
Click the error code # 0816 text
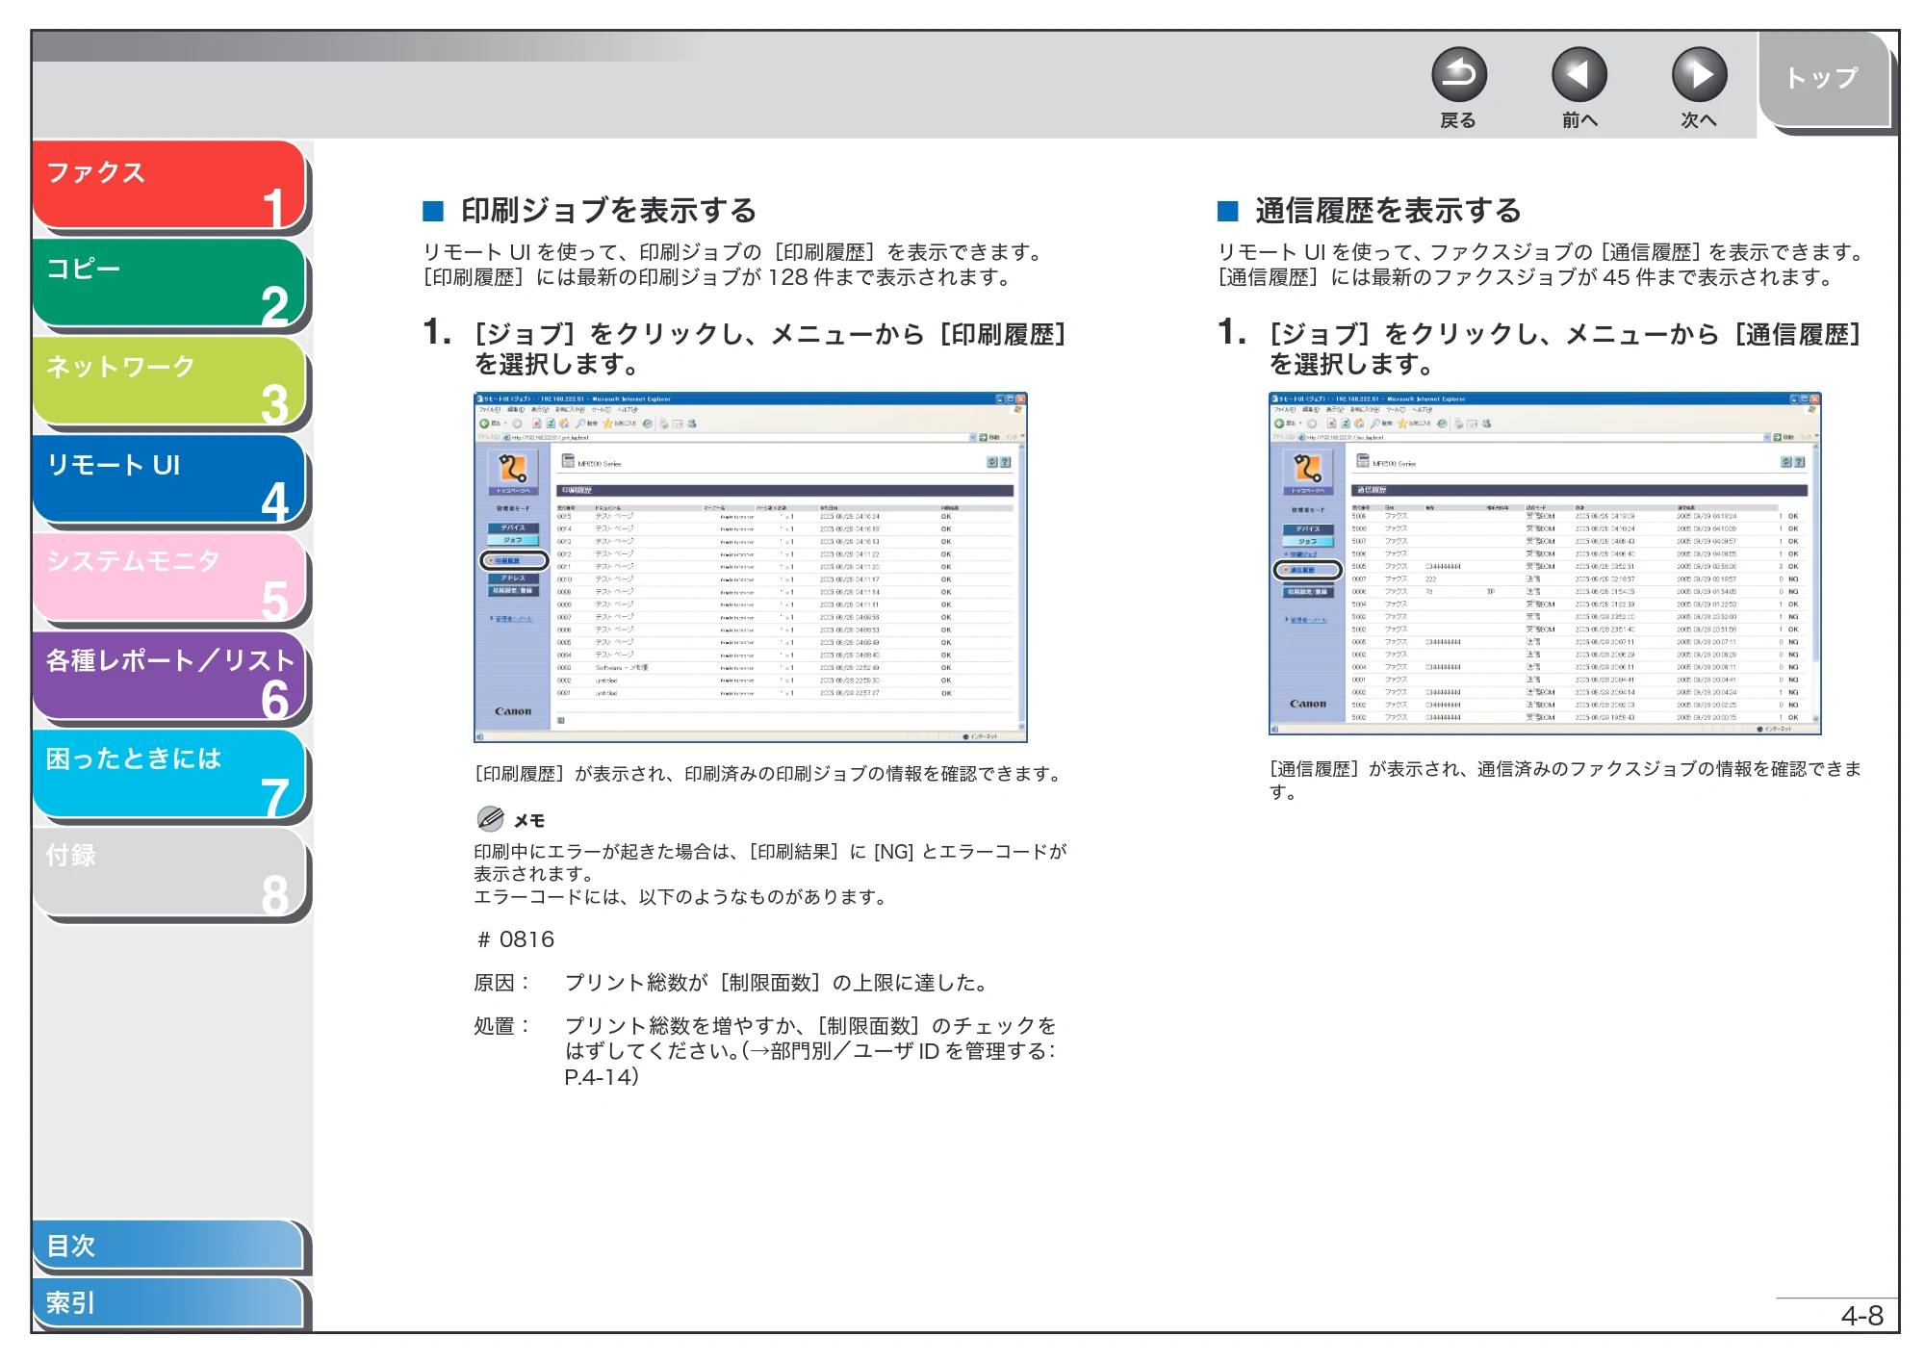coord(516,939)
